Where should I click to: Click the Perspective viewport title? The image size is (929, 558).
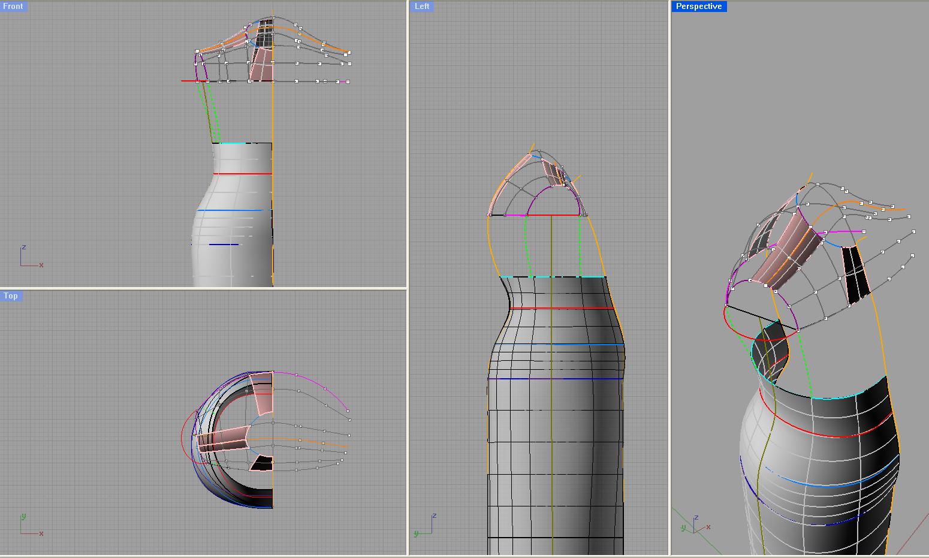click(698, 7)
